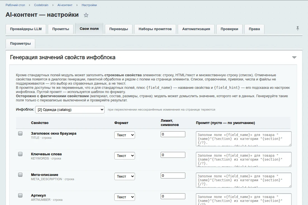Switch to the Промпты tab

pos(61,29)
